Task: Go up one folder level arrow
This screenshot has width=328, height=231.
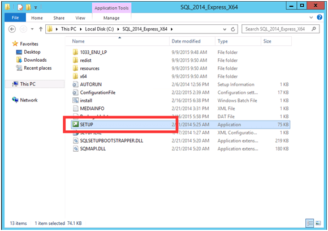Action: 41,29
